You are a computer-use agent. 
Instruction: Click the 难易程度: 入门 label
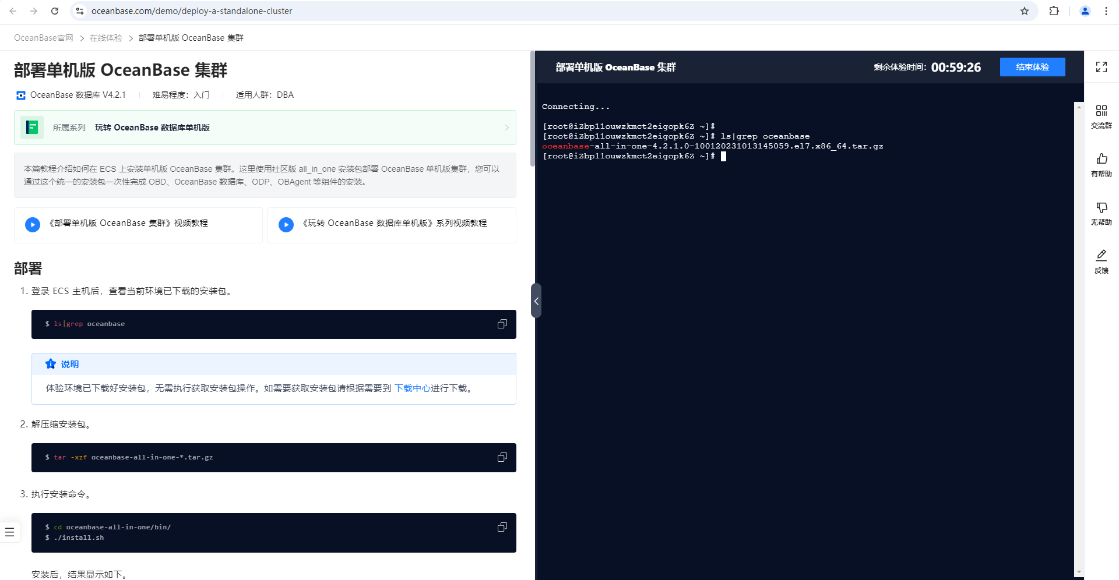(x=181, y=95)
